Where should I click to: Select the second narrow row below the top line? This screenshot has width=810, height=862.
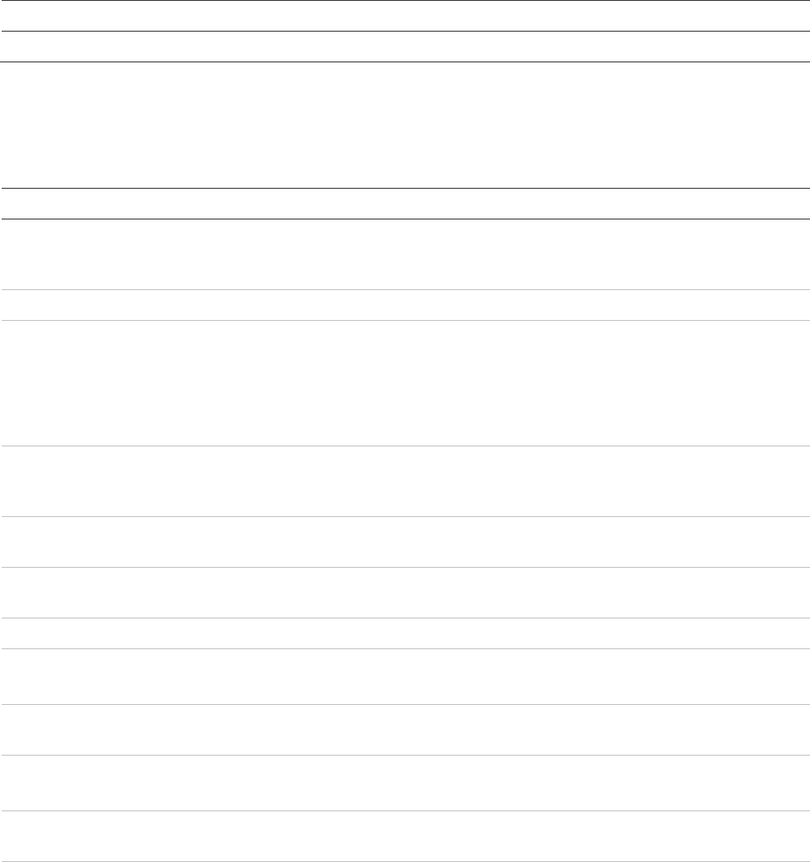[405, 47]
